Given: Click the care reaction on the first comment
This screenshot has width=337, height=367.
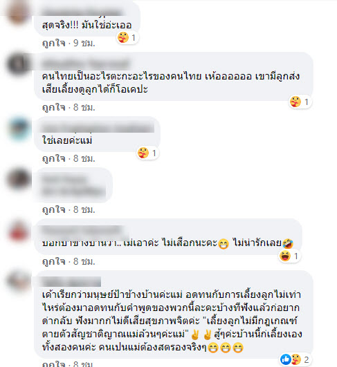Looking at the screenshot, I should click(x=123, y=37).
